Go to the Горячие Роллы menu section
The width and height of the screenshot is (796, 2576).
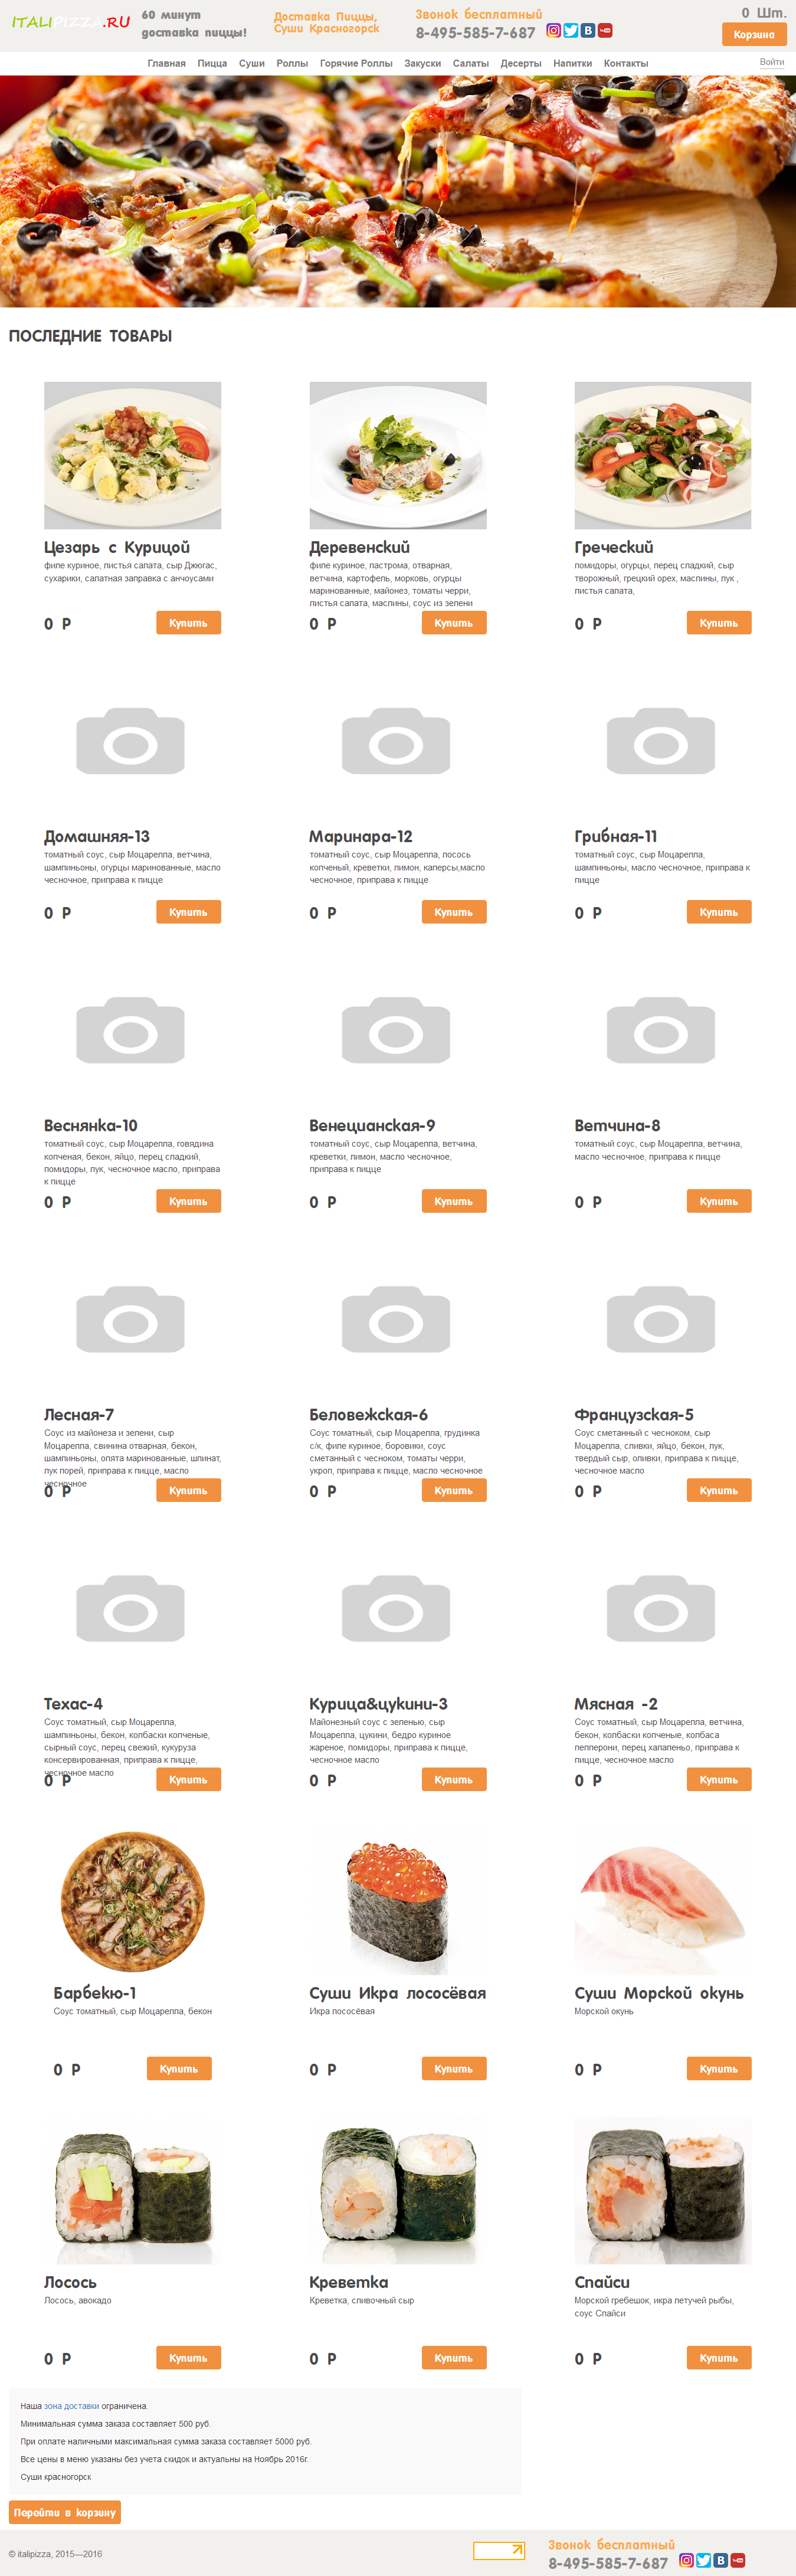356,63
